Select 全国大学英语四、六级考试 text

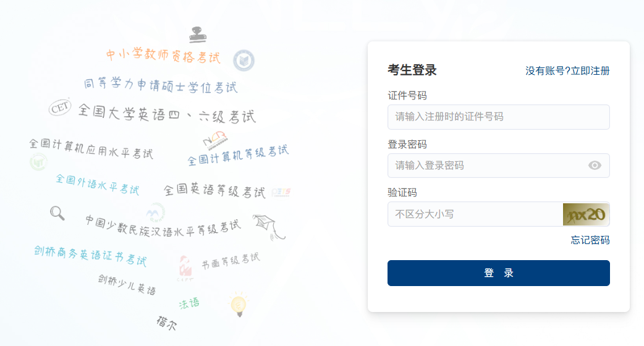point(167,114)
